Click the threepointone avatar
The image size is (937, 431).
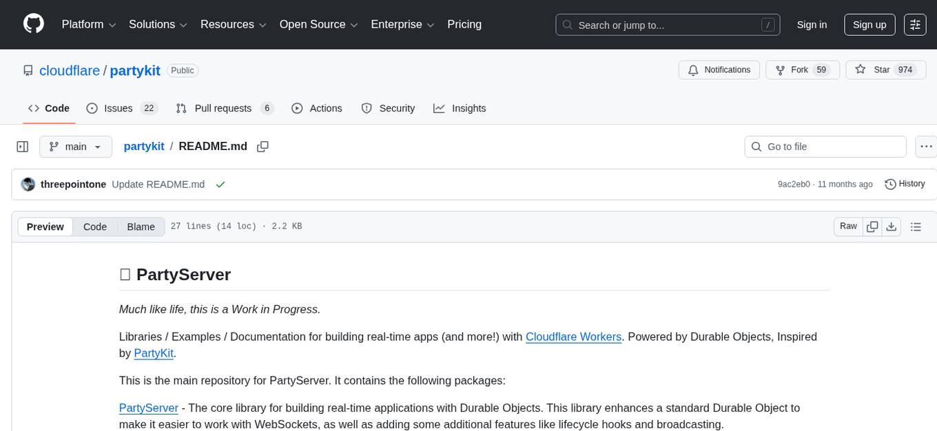click(28, 185)
